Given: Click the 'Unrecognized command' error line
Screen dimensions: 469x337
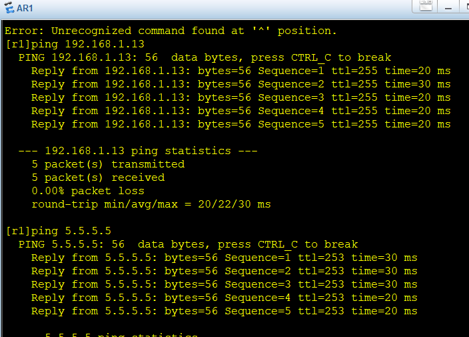Looking at the screenshot, I should [x=171, y=31].
